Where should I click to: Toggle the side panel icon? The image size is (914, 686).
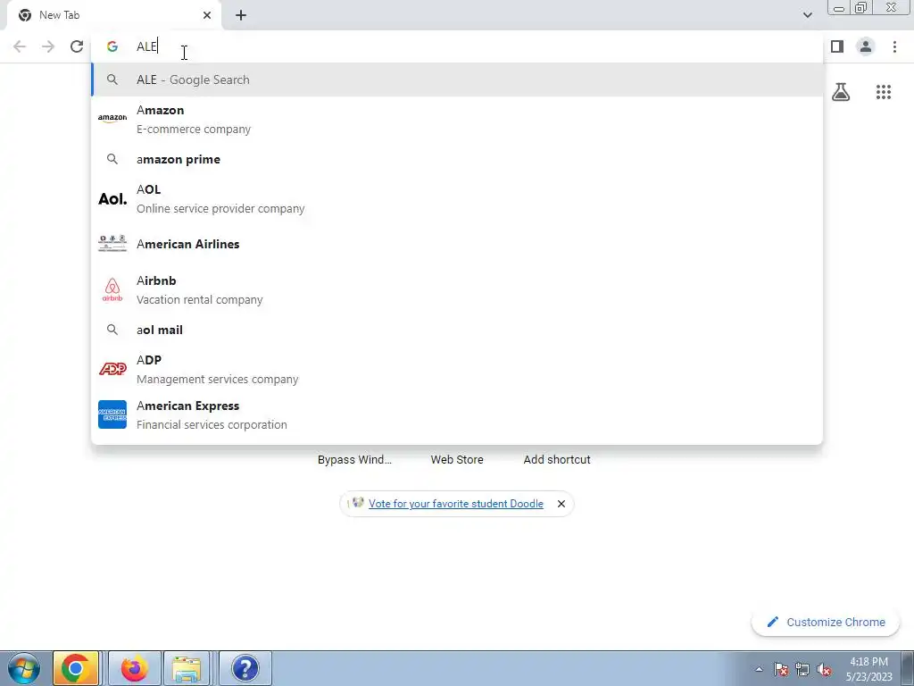[837, 46]
